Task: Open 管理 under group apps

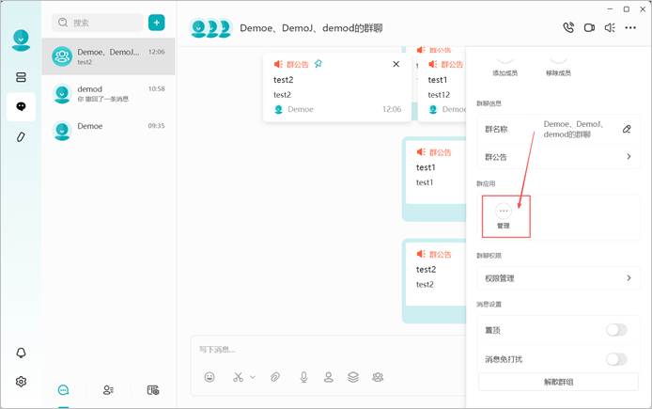Action: tap(504, 216)
